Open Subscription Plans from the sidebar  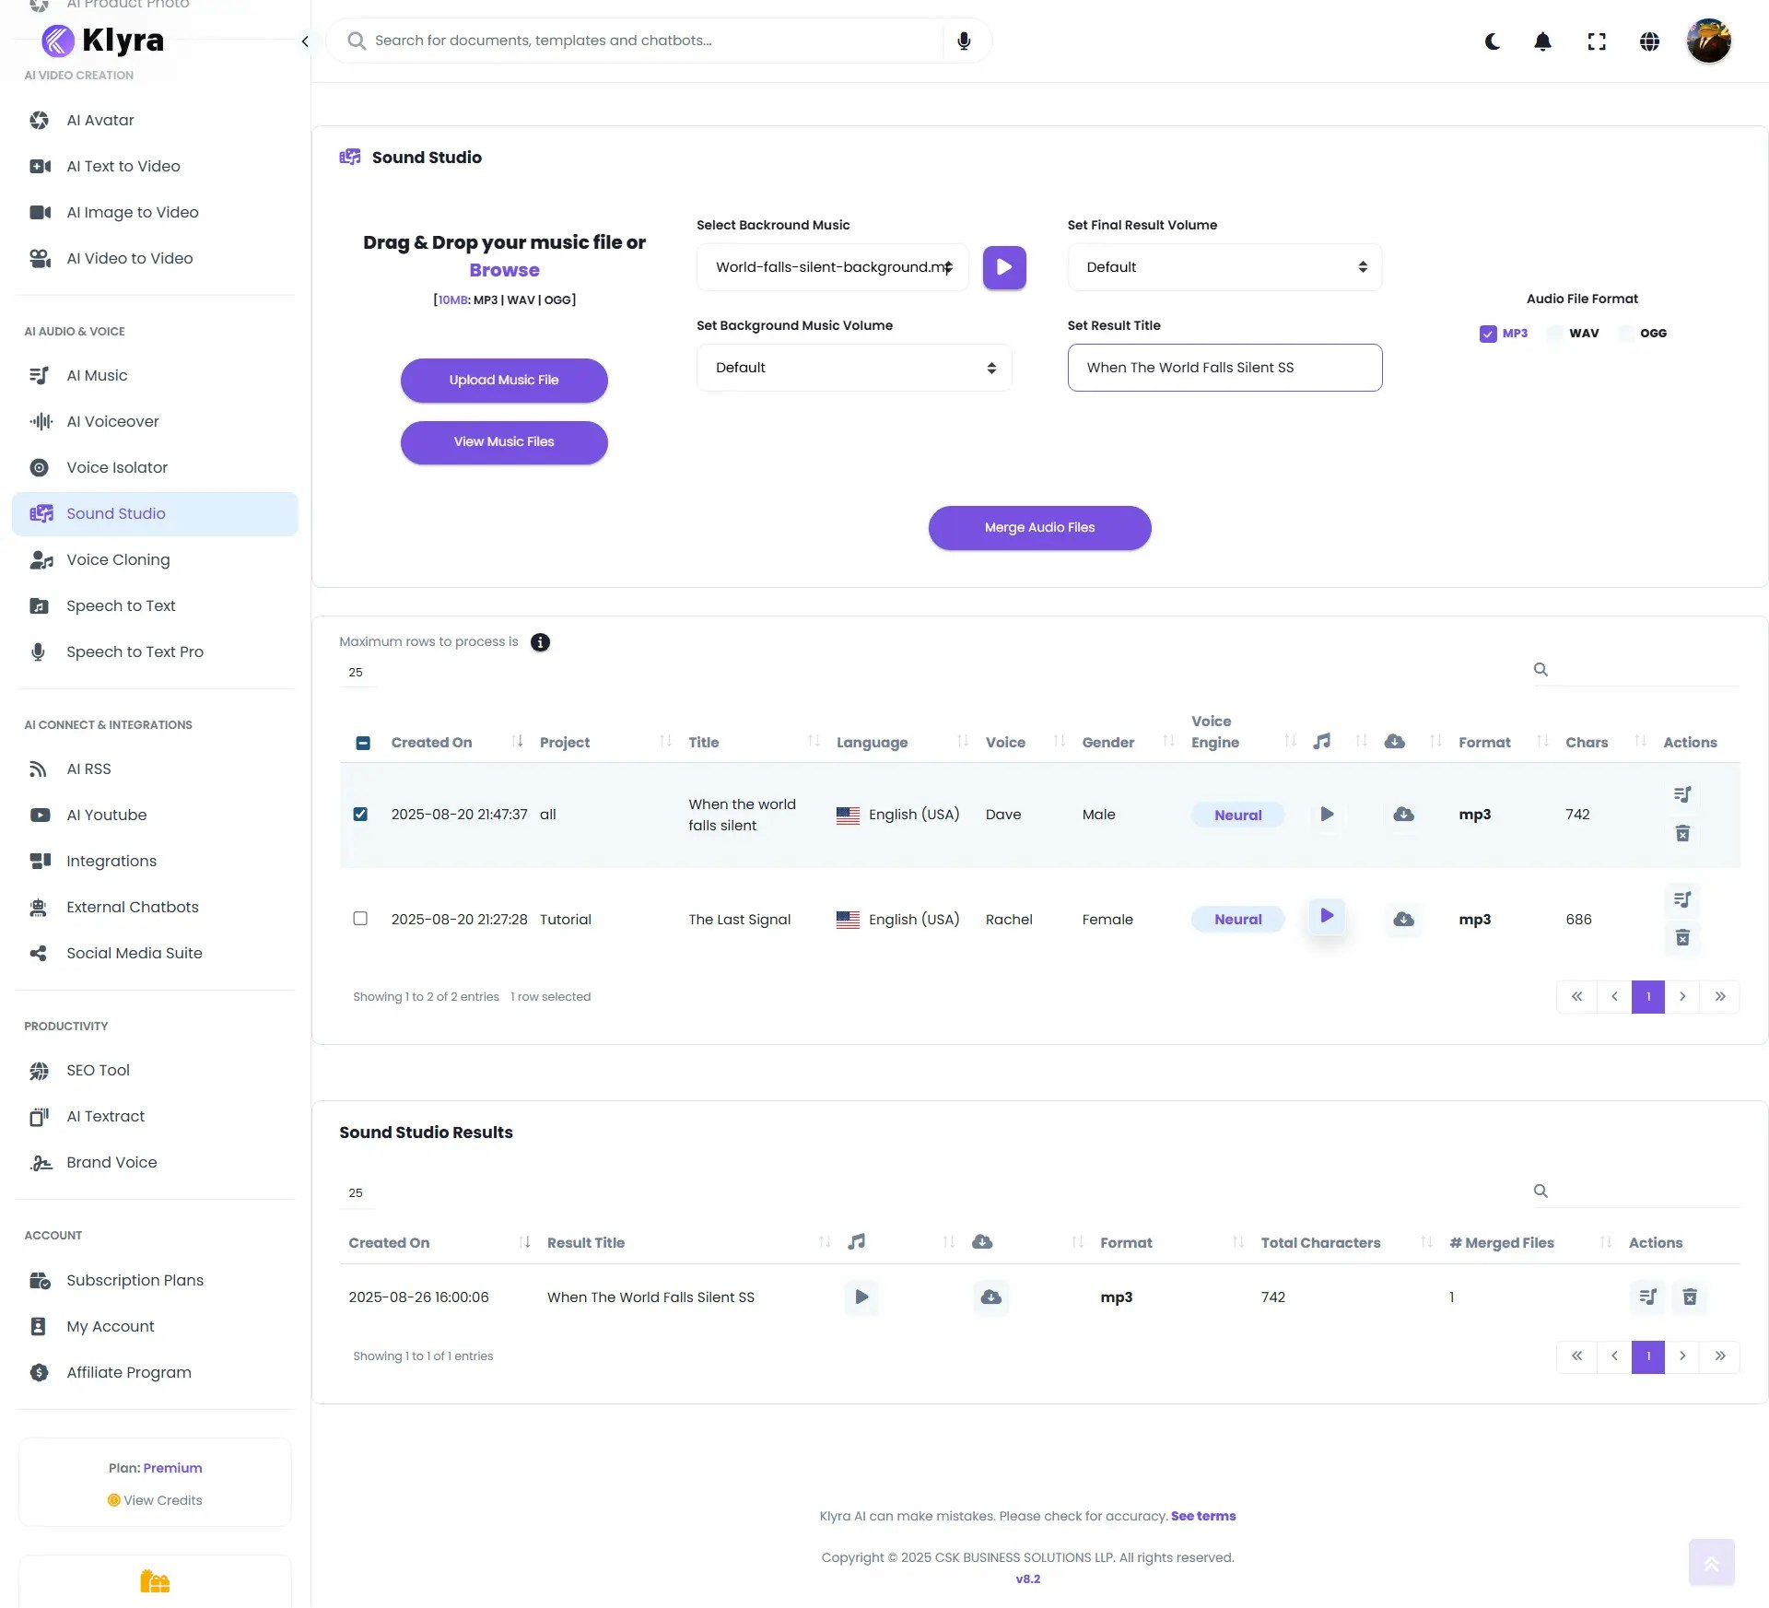(135, 1280)
